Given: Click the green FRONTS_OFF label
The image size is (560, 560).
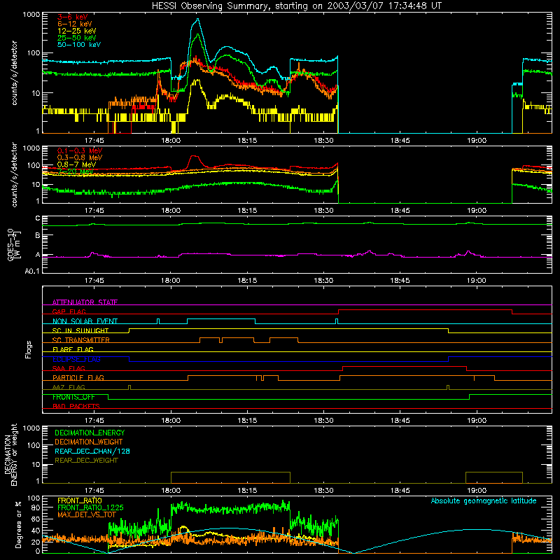Looking at the screenshot, I should pos(73,397).
